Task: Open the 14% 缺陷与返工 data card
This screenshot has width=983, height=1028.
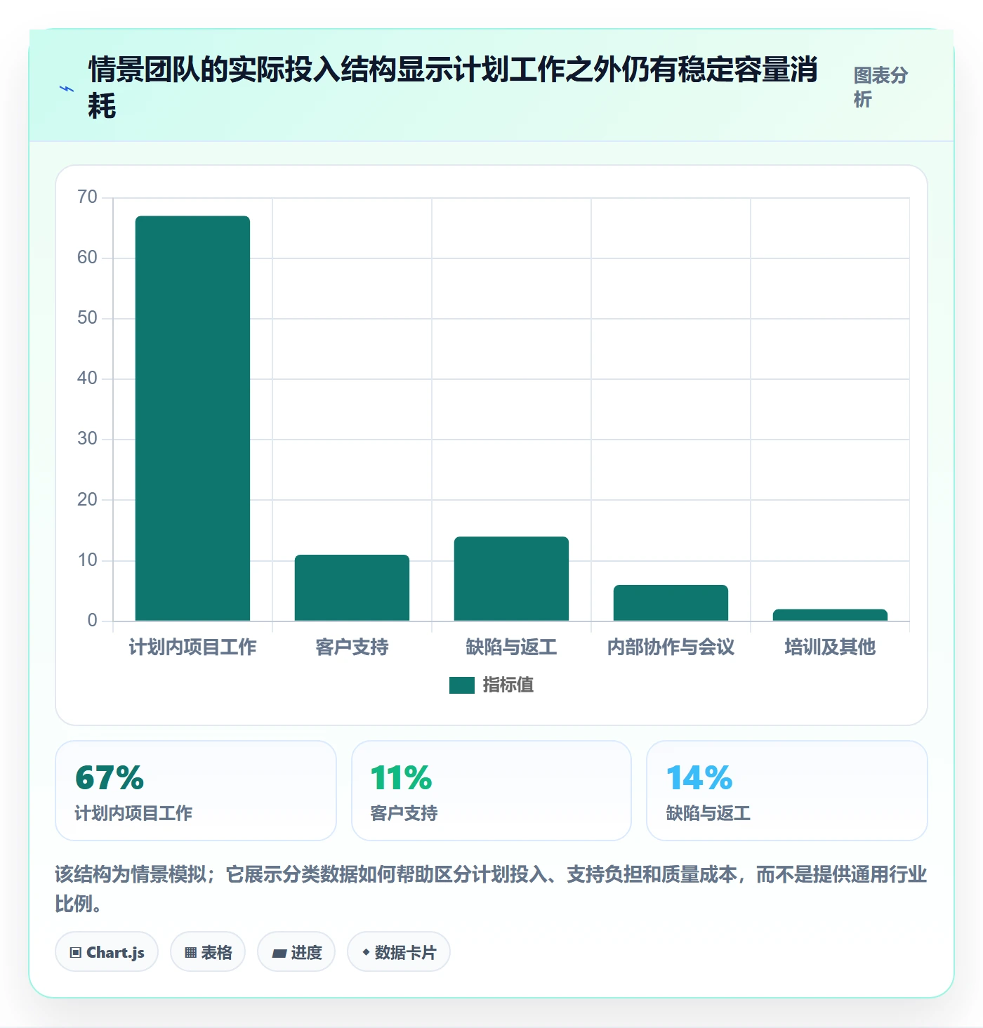Action: click(787, 791)
